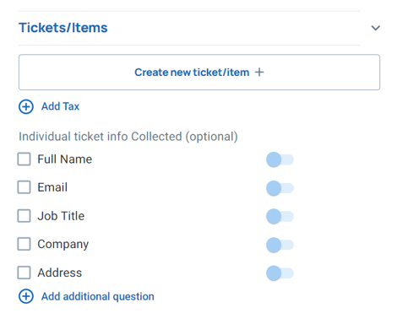Click Create new ticket/item button
This screenshot has height=324, width=397.
click(199, 73)
